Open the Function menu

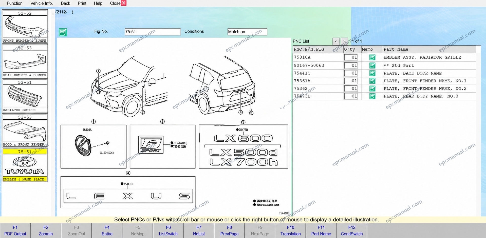[14, 3]
